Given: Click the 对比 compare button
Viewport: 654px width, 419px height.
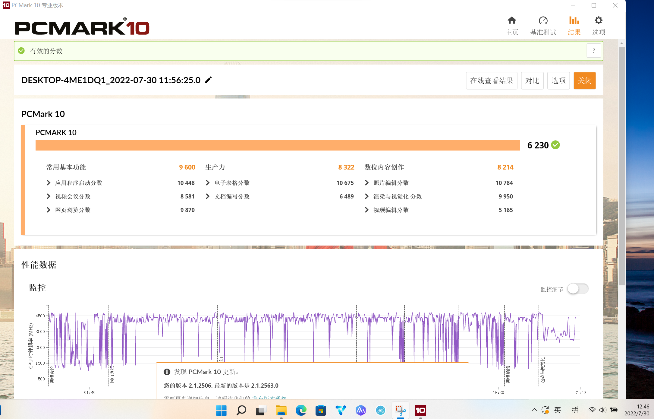Looking at the screenshot, I should (x=532, y=81).
